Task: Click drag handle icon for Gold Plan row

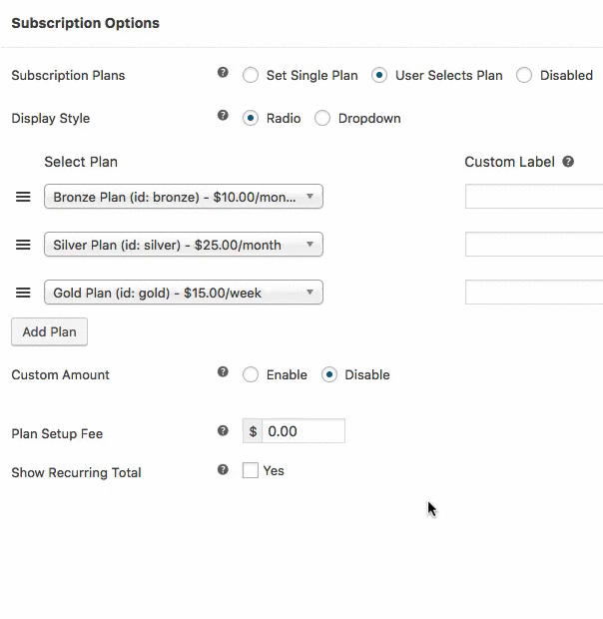Action: 23,293
